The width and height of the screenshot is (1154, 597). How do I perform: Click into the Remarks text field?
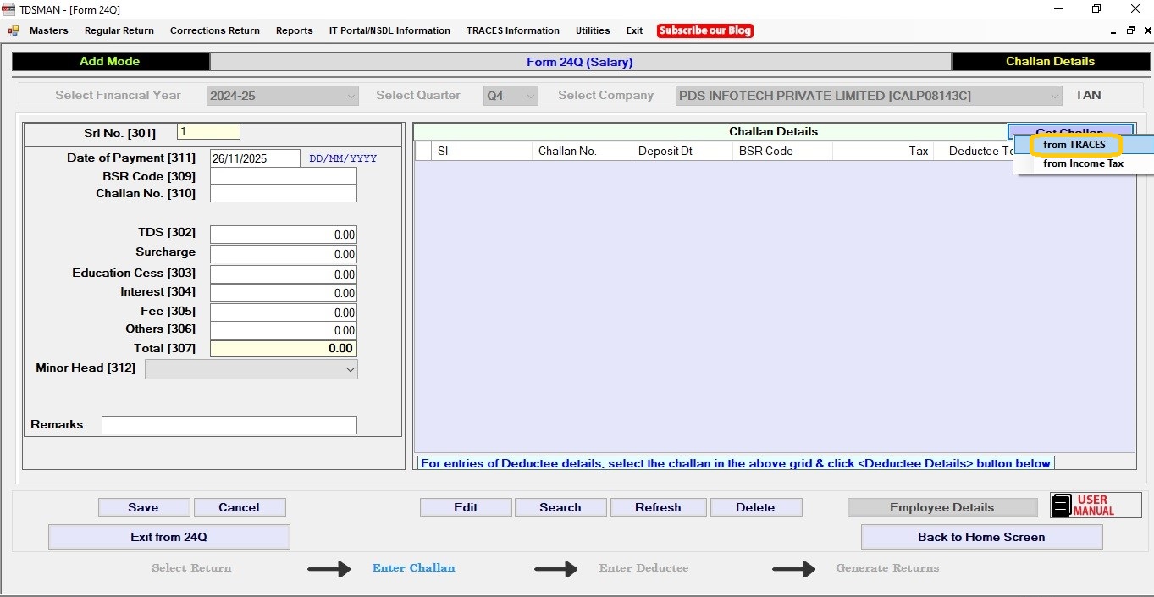[229, 425]
